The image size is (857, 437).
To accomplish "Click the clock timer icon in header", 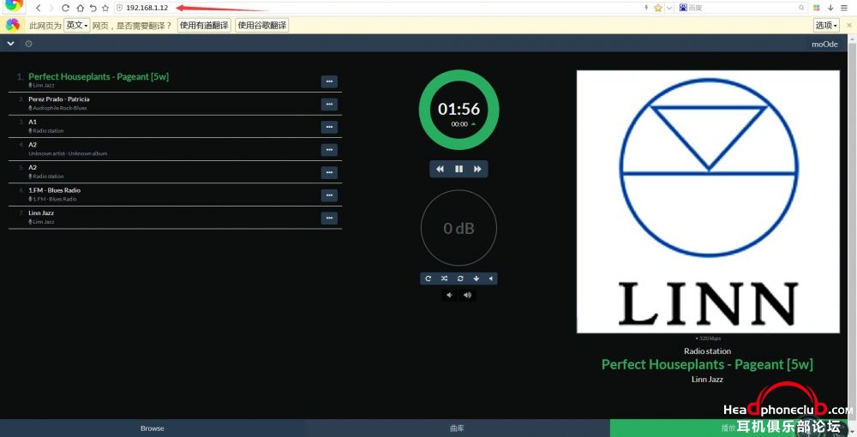I will point(28,44).
